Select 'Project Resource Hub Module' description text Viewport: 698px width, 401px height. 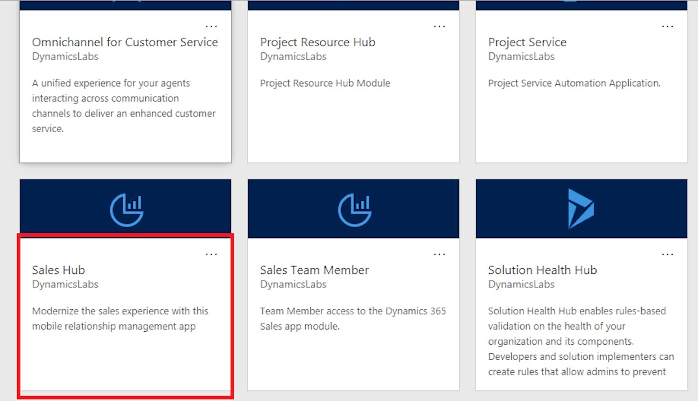325,83
